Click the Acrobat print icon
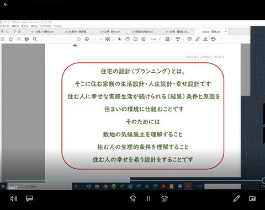Screen dimensions: 265x210 click(26, 39)
